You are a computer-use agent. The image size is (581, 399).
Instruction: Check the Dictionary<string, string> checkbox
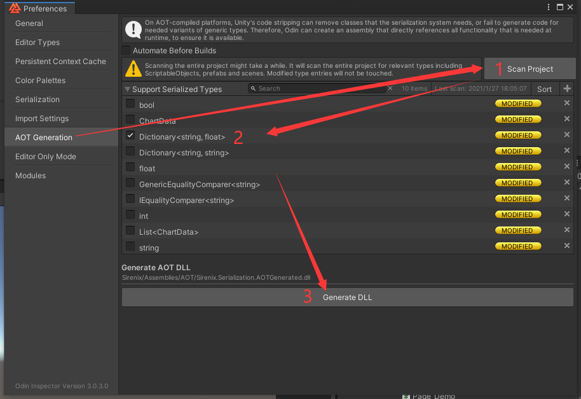(130, 151)
